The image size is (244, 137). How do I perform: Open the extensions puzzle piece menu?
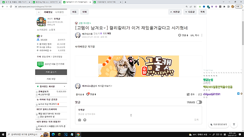pyautogui.click(x=224, y=7)
